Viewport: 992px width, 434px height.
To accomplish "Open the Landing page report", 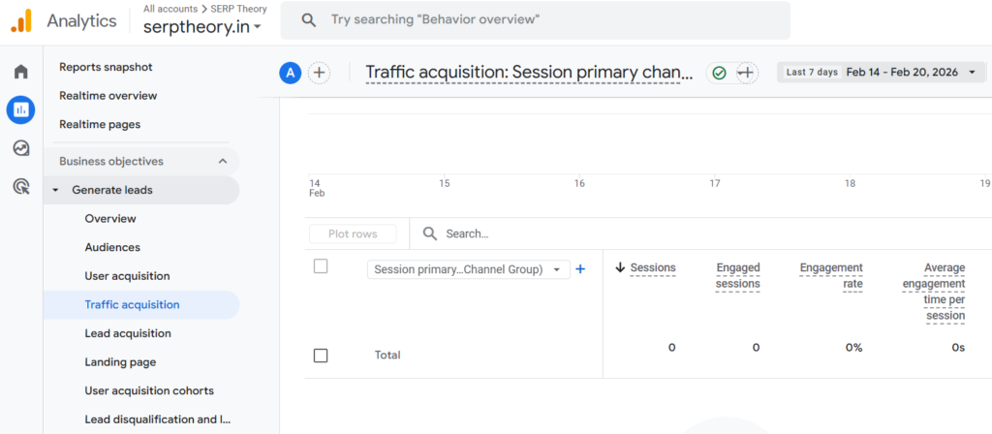I will tap(120, 362).
